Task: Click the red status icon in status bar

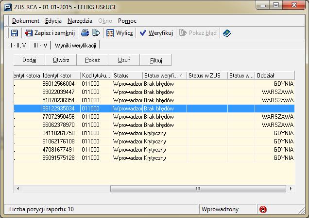Action: [x=263, y=209]
